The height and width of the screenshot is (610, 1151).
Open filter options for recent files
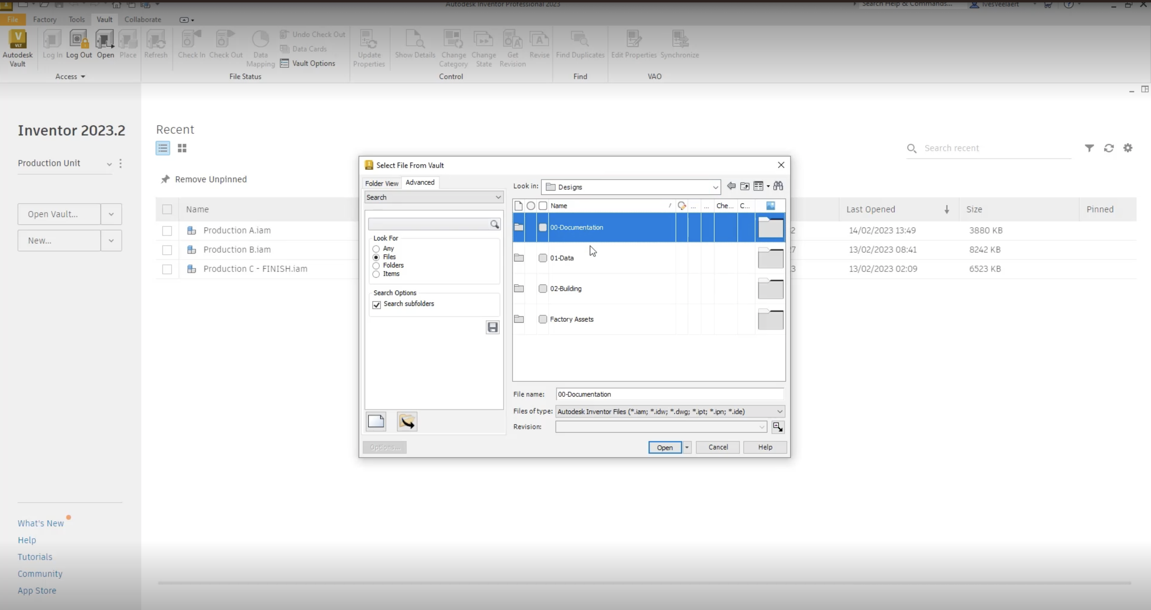(1089, 148)
